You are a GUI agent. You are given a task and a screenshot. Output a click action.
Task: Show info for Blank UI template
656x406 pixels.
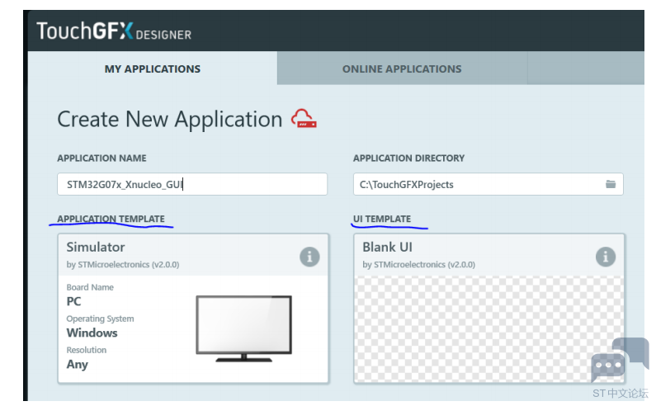[x=606, y=257]
